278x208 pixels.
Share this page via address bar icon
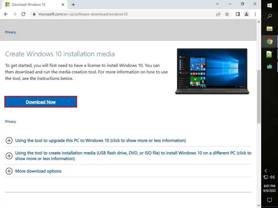218,14
